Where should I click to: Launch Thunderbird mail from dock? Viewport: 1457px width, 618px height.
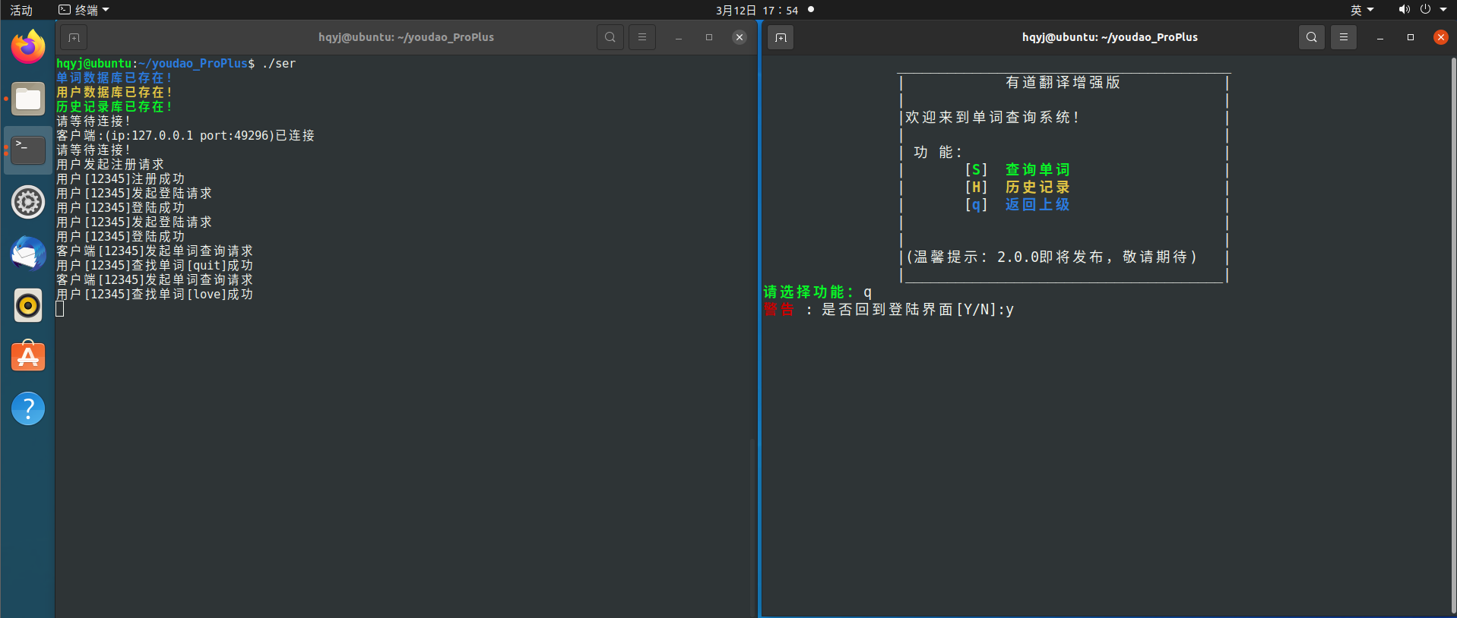click(x=28, y=254)
